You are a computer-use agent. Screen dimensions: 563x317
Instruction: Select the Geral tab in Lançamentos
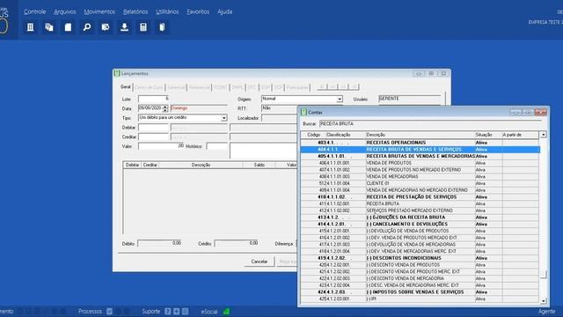126,87
